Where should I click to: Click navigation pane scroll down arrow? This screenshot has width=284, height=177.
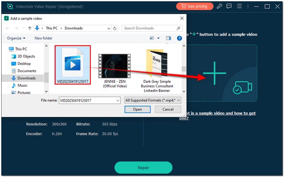46,92
